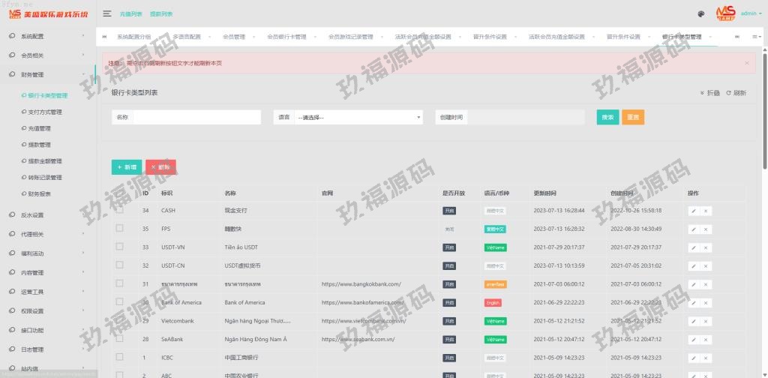Dismiss the red notice banner

(746, 63)
